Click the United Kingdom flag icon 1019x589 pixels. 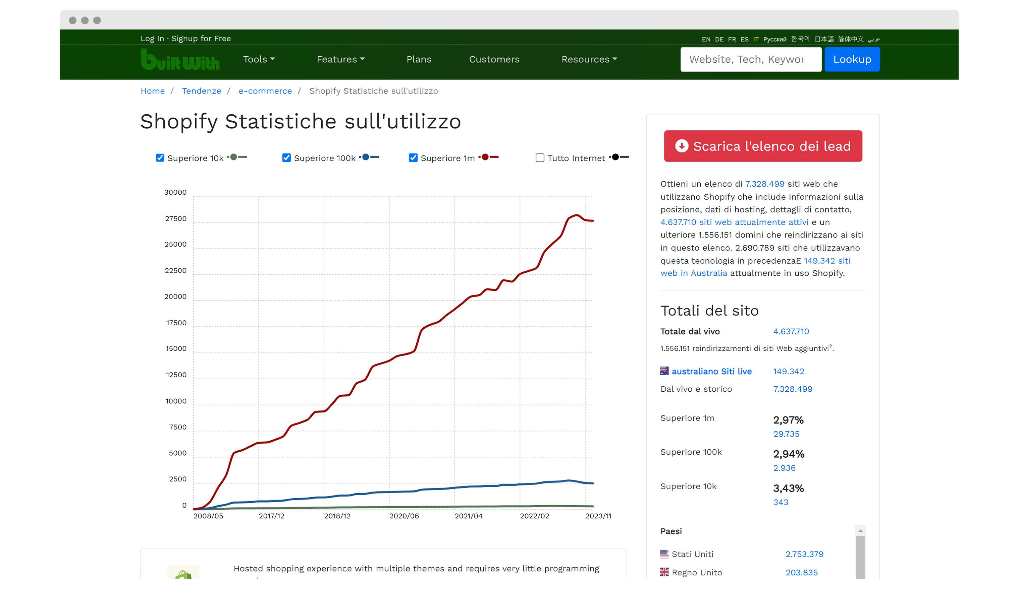pos(664,572)
